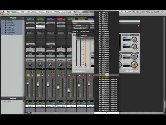Click the highlighted second insert on Kick Out
This screenshot has height=125, width=166.
[x=40, y=26]
